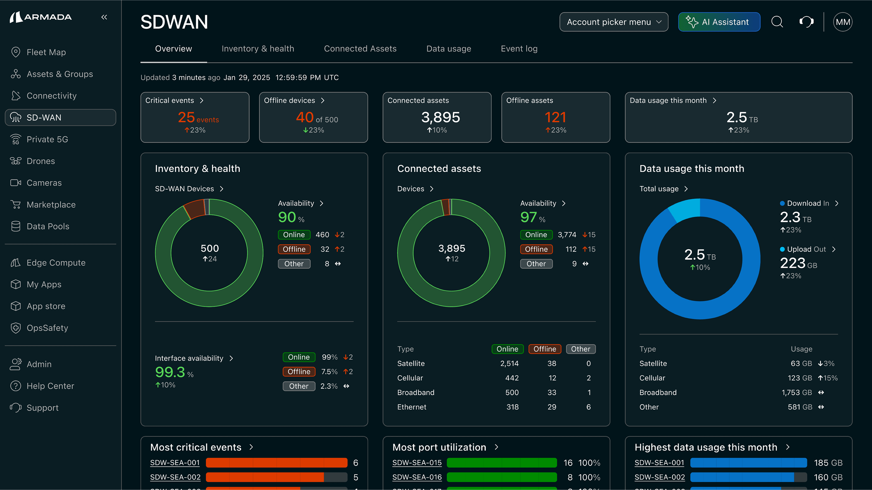Screen dimensions: 872x490
Task: Open Cameras sidebar item
Action: tap(44, 183)
